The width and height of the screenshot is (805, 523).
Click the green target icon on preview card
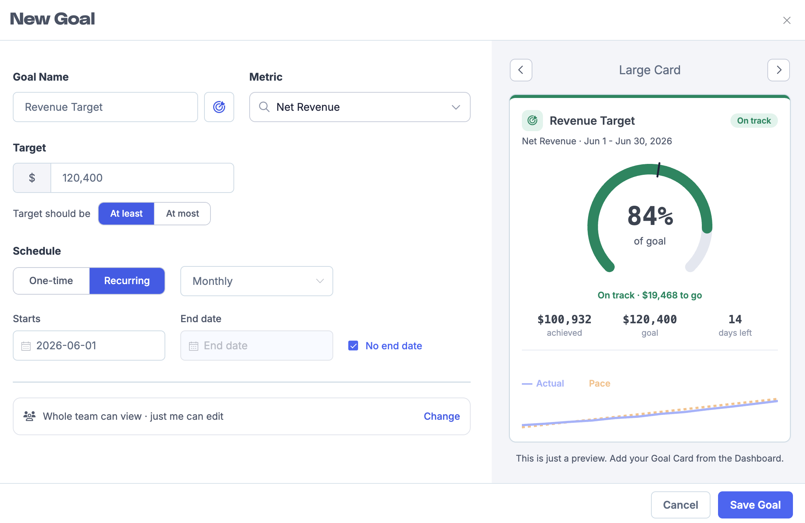[x=532, y=121]
